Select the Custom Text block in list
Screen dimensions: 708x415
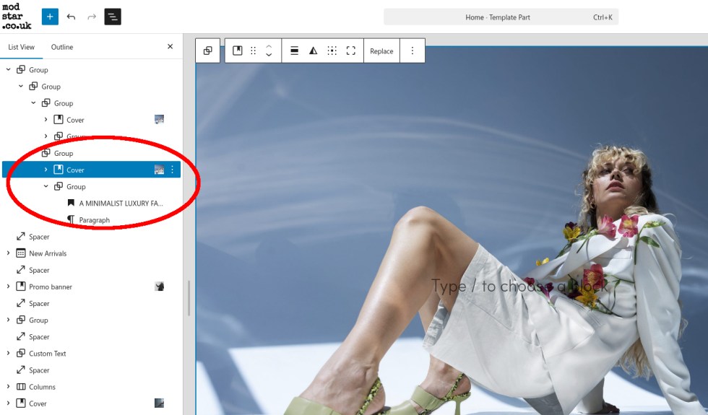pos(48,354)
